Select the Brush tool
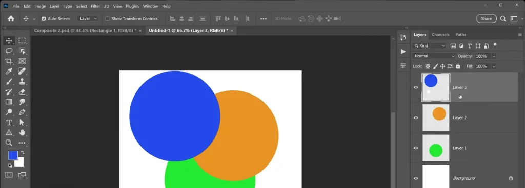 click(9, 81)
